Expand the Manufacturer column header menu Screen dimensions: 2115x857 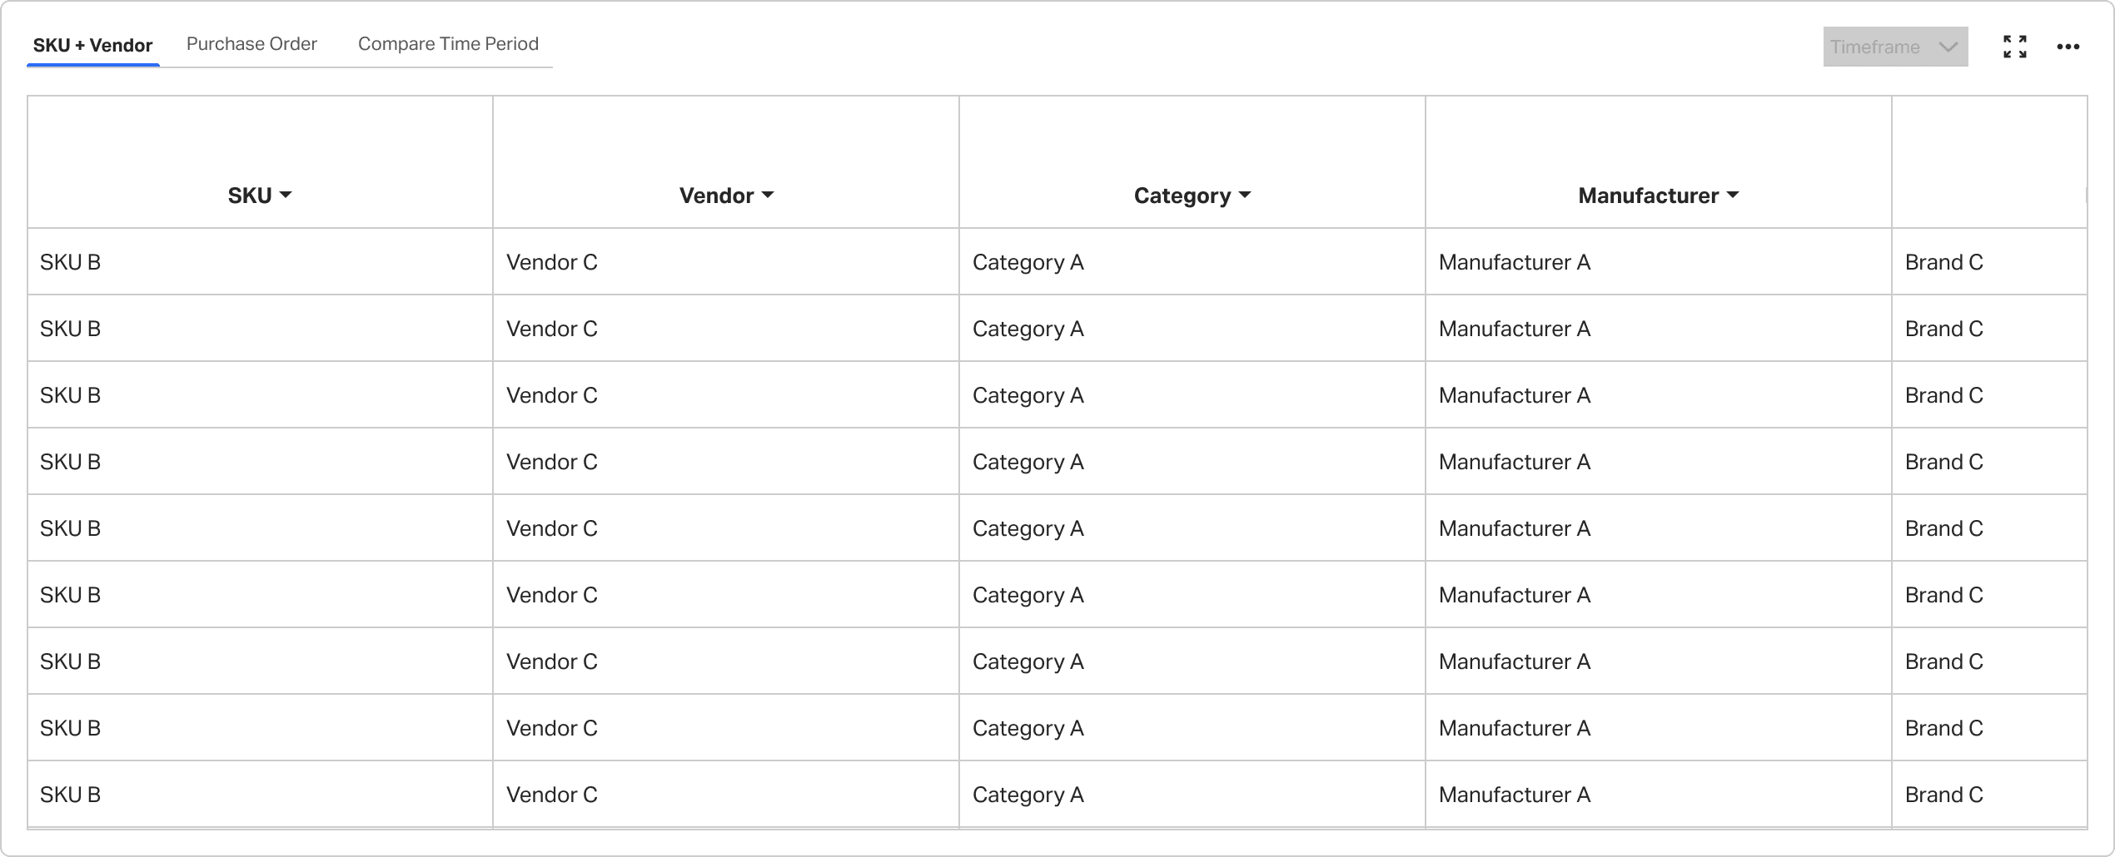[x=1733, y=195]
